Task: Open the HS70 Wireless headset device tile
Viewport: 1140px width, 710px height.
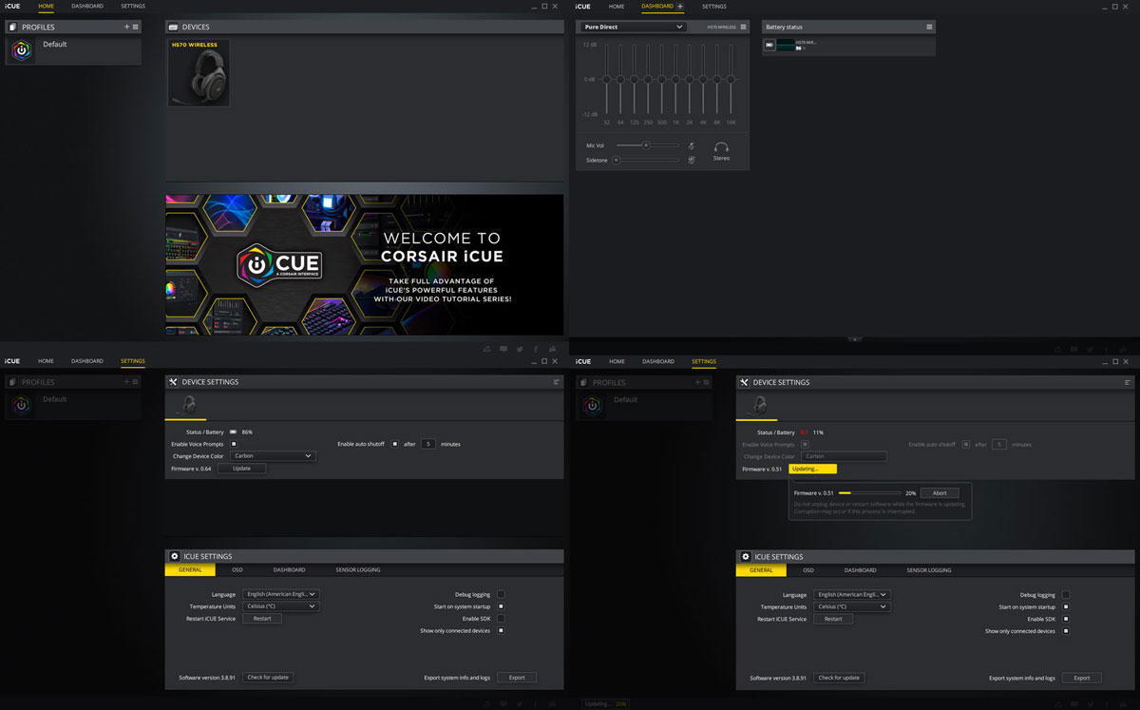Action: (199, 73)
